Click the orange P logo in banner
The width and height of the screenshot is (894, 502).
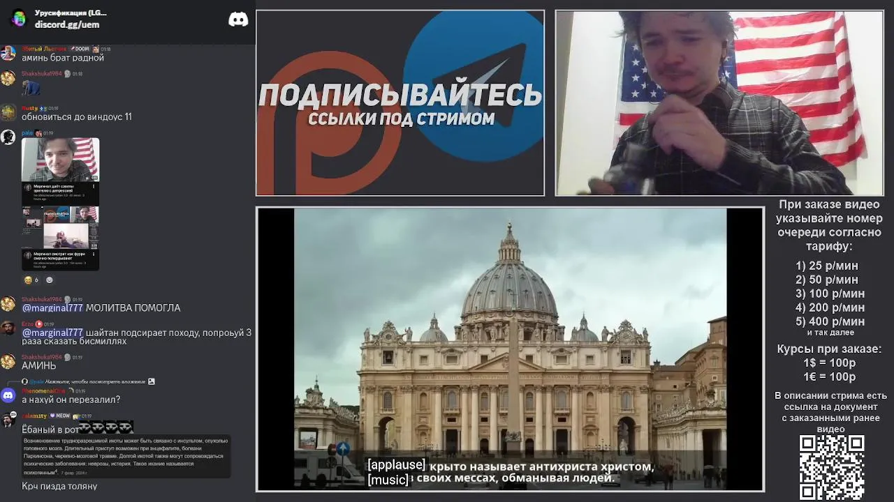[328, 124]
